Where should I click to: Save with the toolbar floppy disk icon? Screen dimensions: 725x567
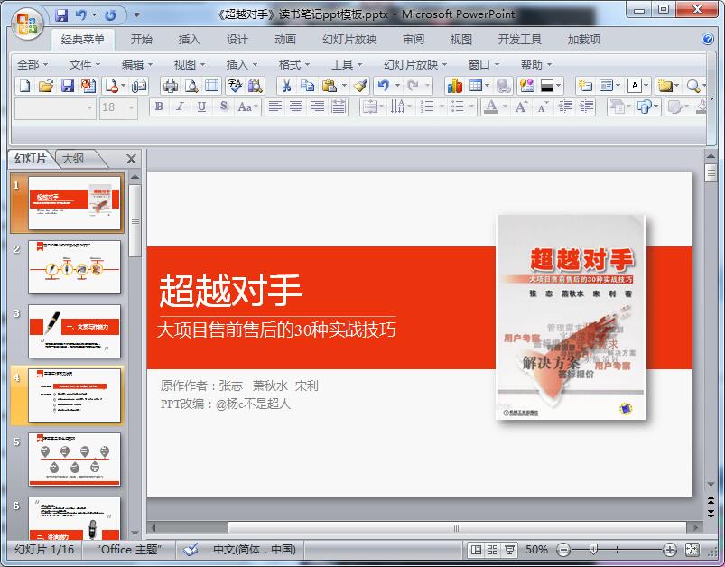pos(68,86)
